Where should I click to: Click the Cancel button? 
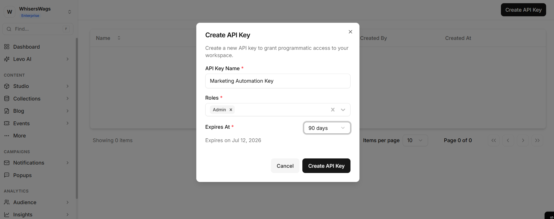pyautogui.click(x=285, y=166)
